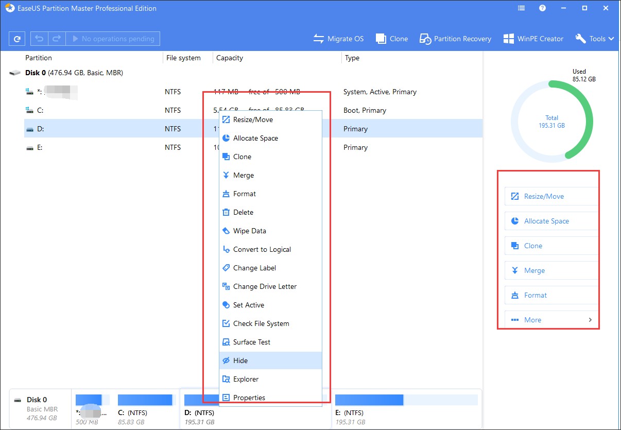Screen dimensions: 621x430
Task: Expand the Tools dropdown menu
Action: tap(595, 39)
